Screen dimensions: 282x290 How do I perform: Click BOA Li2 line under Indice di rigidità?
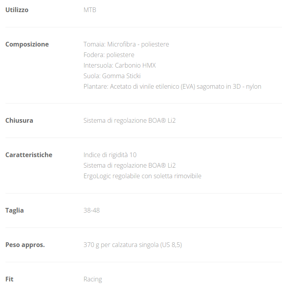(129, 165)
